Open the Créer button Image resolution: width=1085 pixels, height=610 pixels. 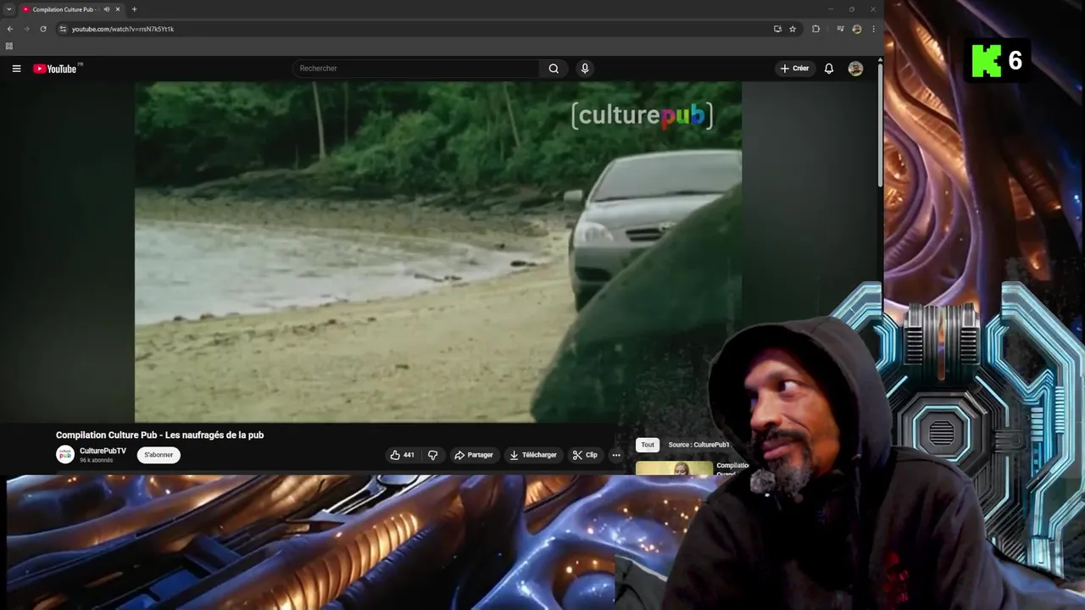click(794, 69)
